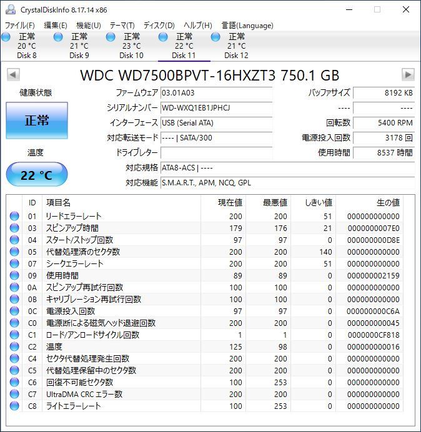The height and width of the screenshot is (432, 421).
Task: Click the 使用時間 value 8537 時間
Action: click(x=384, y=152)
